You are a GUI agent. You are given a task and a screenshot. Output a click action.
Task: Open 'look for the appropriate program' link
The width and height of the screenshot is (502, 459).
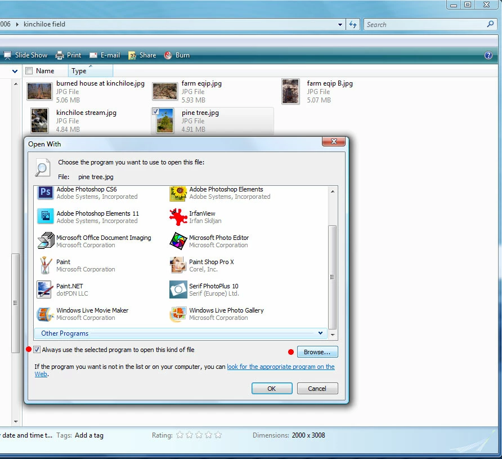coord(280,367)
